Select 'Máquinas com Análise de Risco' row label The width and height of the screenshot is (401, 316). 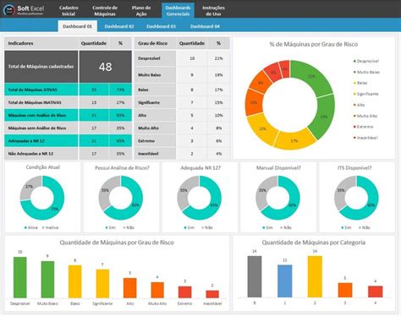[x=41, y=115]
